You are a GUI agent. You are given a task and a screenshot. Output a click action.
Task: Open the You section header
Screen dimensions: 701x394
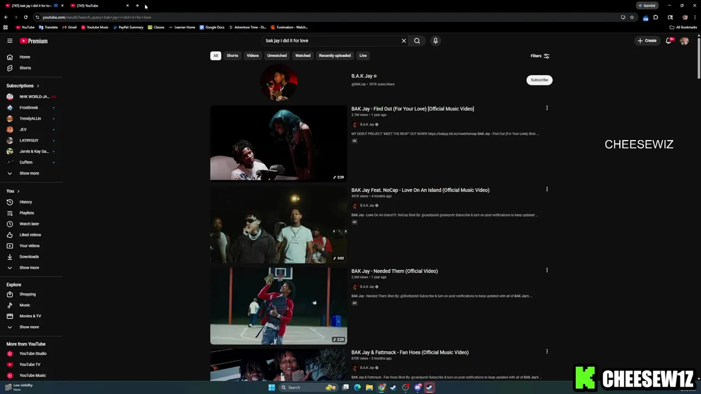click(x=13, y=191)
